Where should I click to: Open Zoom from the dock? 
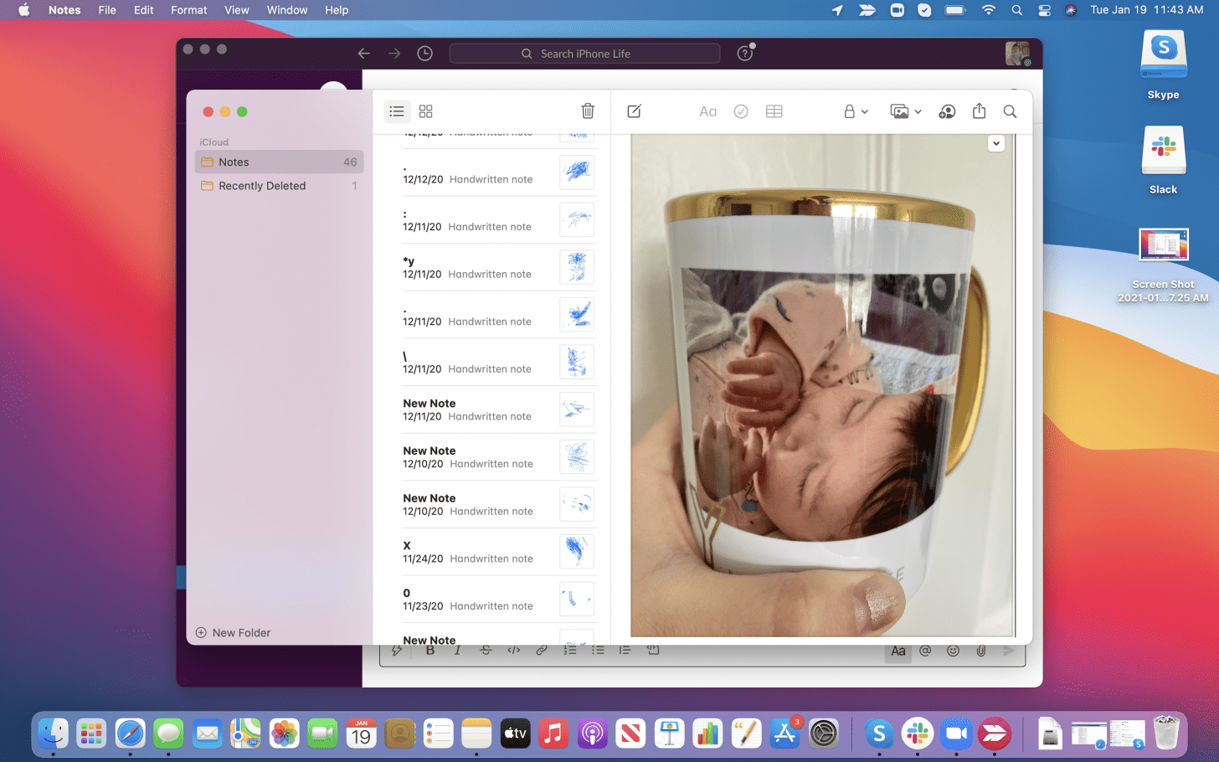pyautogui.click(x=955, y=734)
